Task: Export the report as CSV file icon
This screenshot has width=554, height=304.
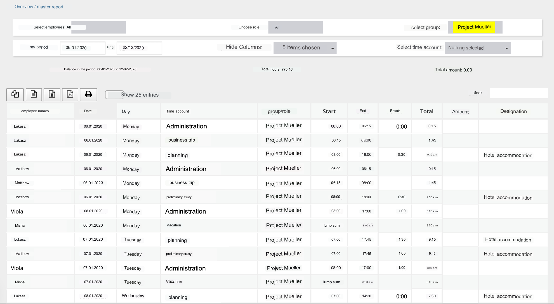Action: (34, 95)
